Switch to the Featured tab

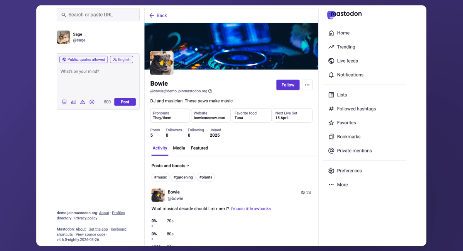[199, 148]
